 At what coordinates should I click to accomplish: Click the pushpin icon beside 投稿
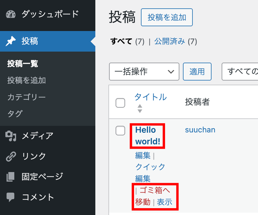11,41
